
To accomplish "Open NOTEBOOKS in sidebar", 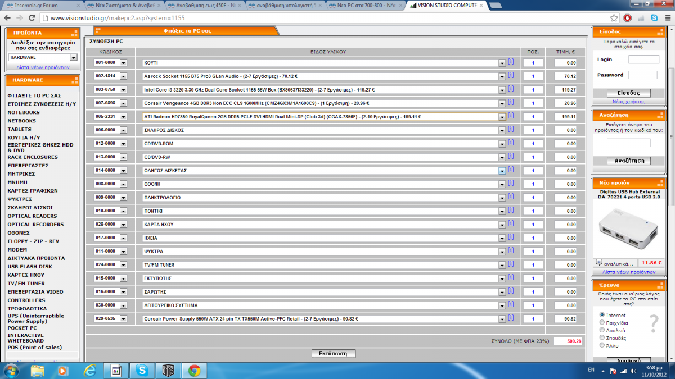I will [x=24, y=112].
